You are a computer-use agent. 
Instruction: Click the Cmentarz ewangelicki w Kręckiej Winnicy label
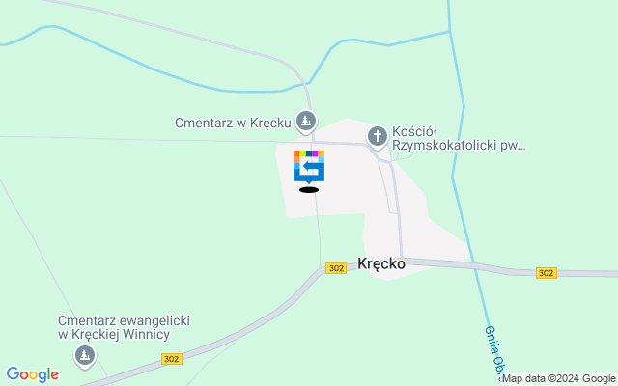[x=124, y=327]
